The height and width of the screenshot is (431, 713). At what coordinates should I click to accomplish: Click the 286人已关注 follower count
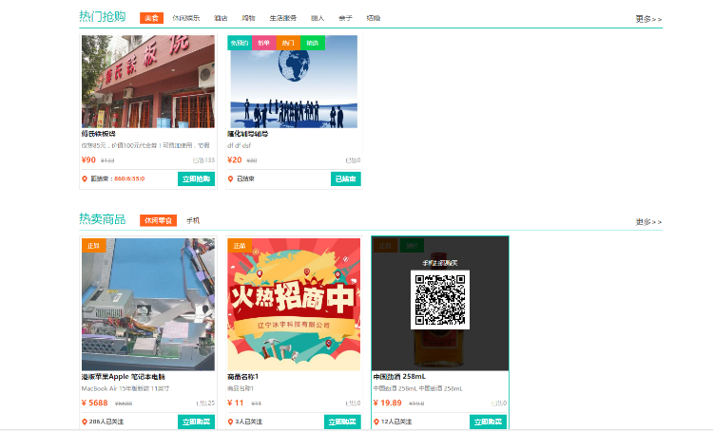tap(106, 422)
